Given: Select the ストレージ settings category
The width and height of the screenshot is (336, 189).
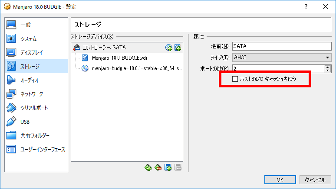Looking at the screenshot, I should click(36, 66).
